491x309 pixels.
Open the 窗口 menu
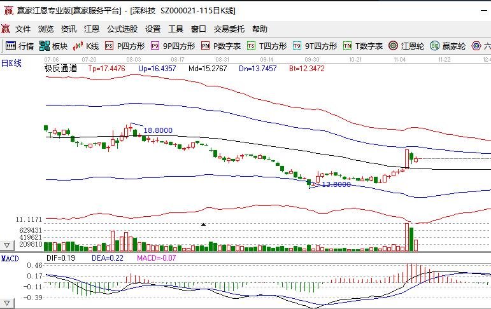tap(199, 29)
